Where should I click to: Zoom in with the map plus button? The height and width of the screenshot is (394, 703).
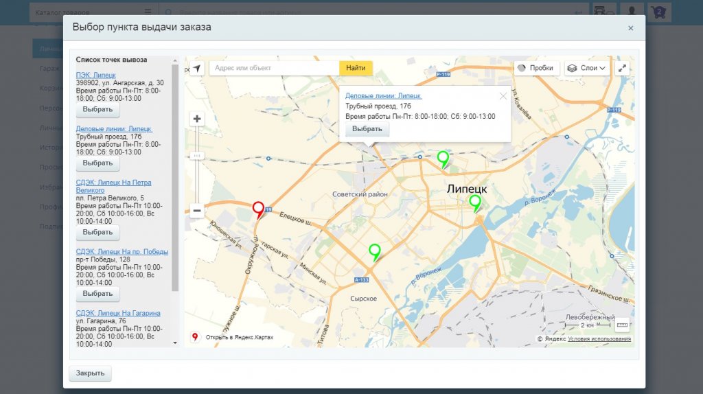[197, 119]
